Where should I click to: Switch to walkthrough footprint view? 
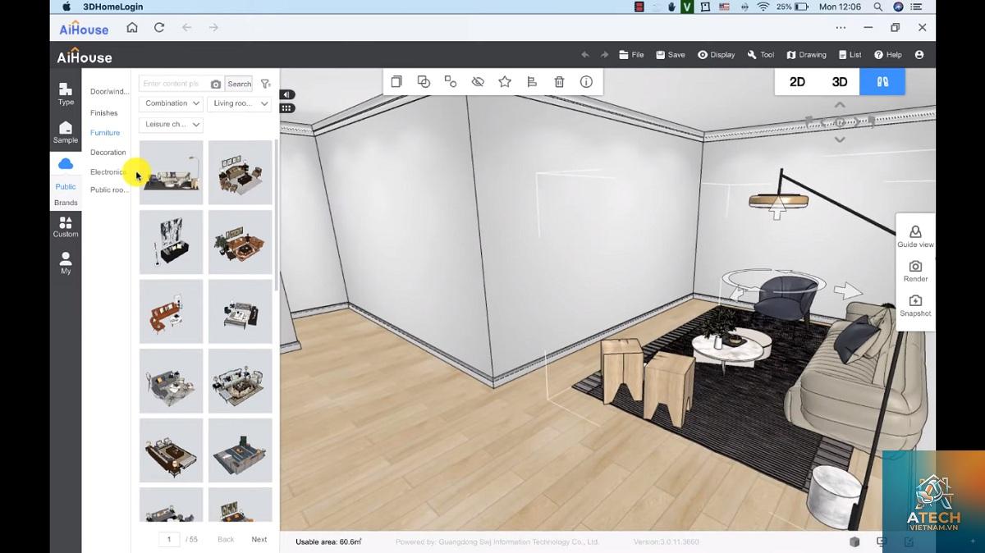(882, 82)
